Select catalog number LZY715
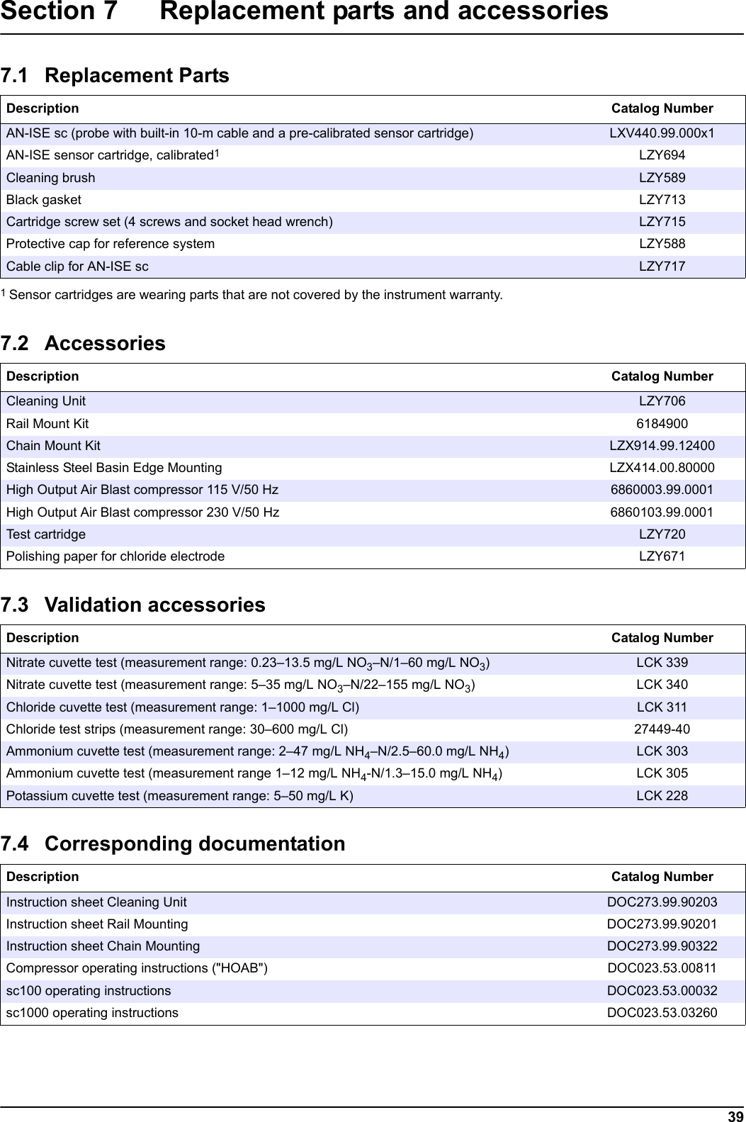The width and height of the screenshot is (746, 1122). click(662, 222)
